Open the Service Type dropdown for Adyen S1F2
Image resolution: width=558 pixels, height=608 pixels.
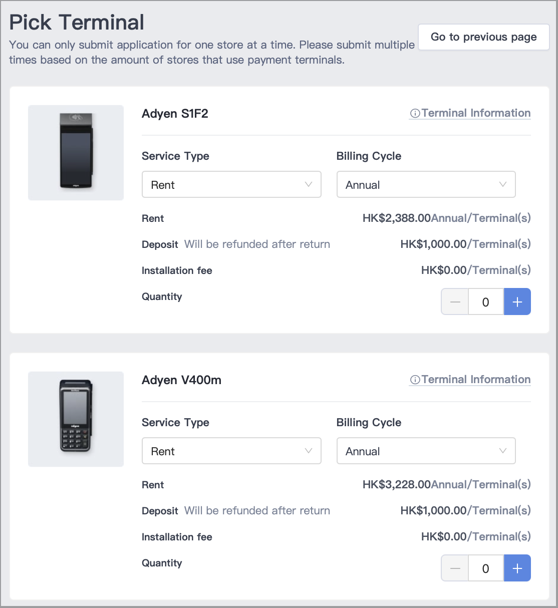click(231, 184)
